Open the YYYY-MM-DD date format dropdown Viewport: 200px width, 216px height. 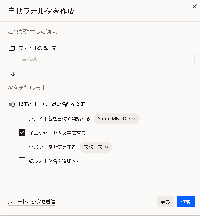[117, 119]
